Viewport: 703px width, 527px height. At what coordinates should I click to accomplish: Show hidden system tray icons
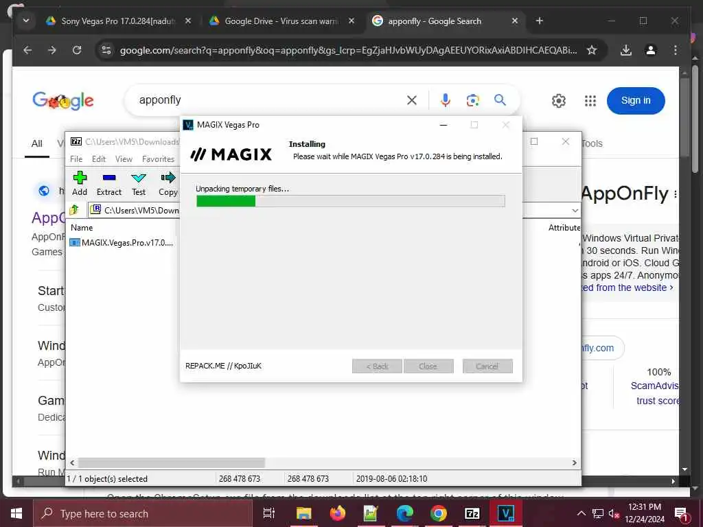[581, 513]
